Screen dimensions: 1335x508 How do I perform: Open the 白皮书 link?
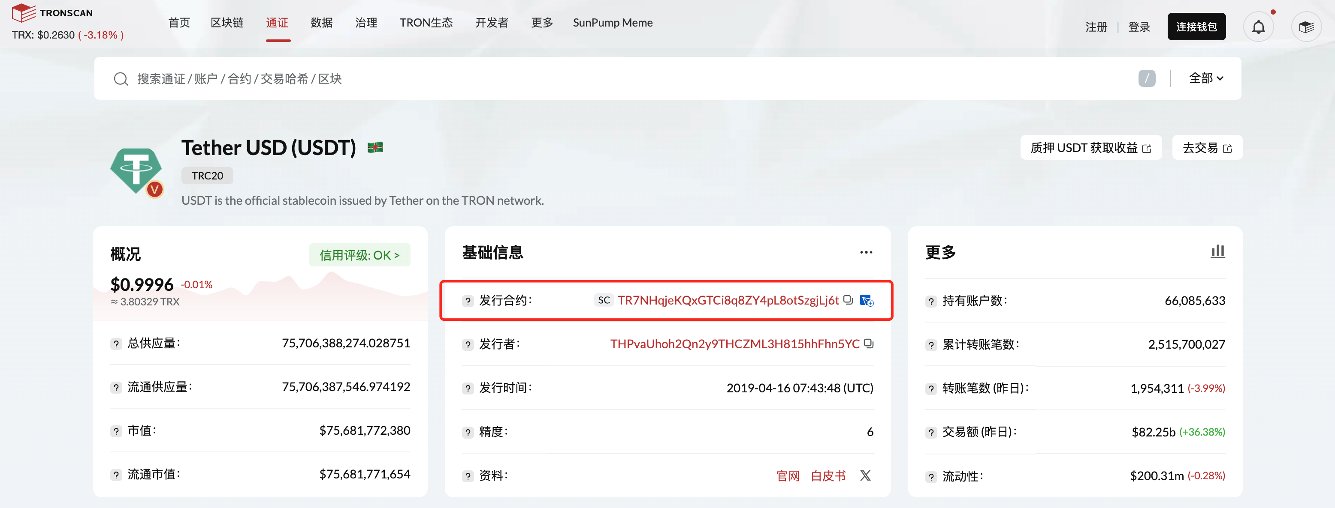pyautogui.click(x=828, y=476)
